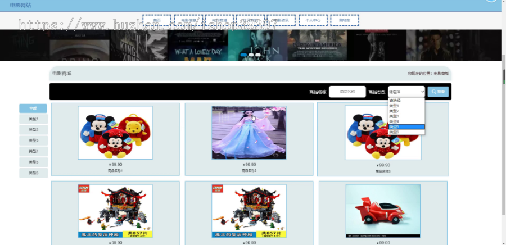Open the 商品类型 dropdown box
506x245 pixels.
(x=406, y=92)
